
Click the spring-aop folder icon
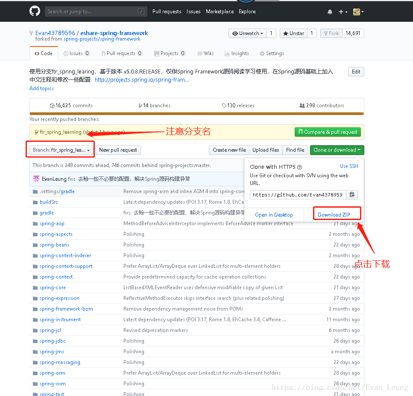click(35, 224)
